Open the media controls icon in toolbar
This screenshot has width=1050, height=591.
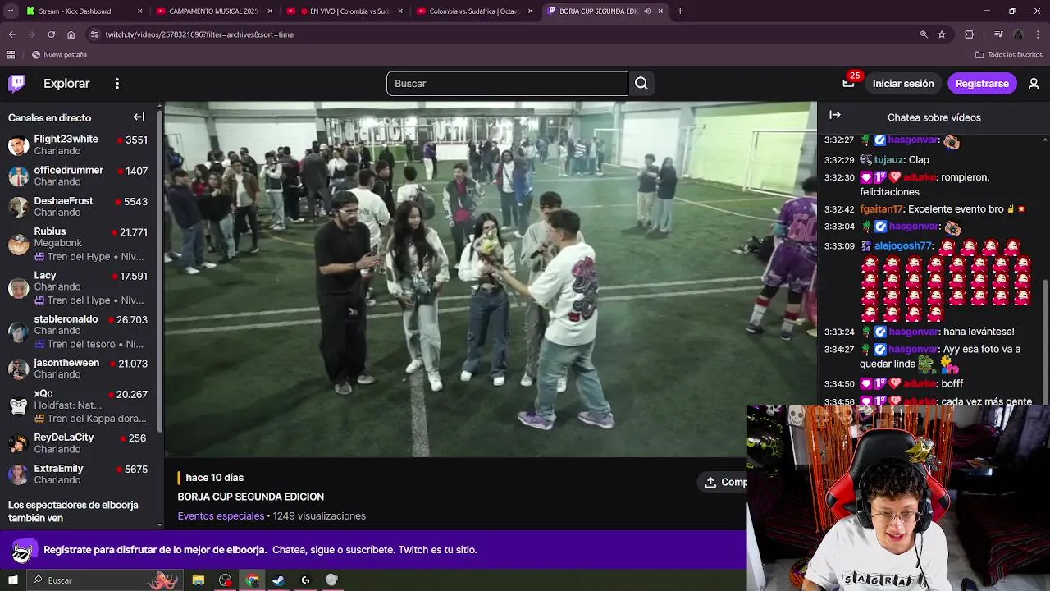click(998, 34)
